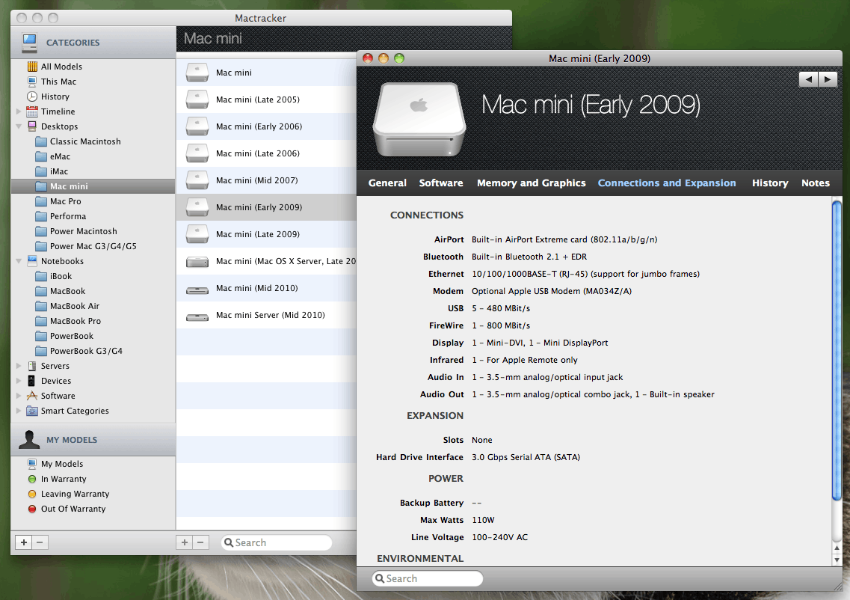
Task: Focus the Mactracker main window search field
Action: coord(277,542)
